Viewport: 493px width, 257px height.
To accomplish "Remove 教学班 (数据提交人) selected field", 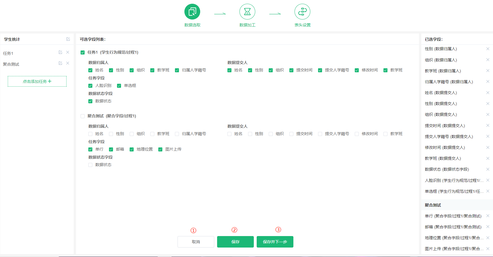I will (x=488, y=158).
